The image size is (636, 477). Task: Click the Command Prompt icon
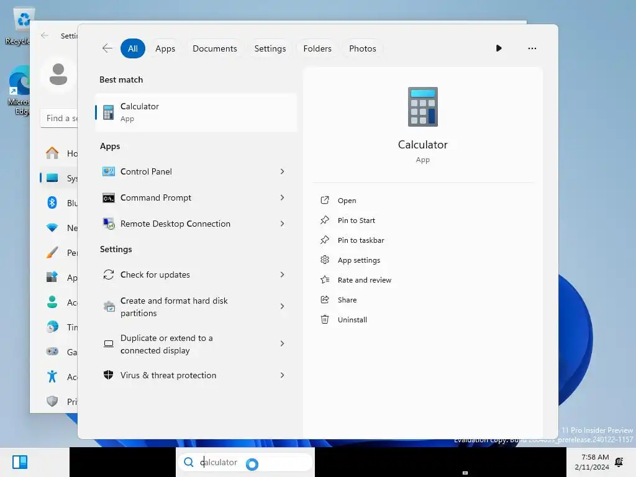(108, 198)
